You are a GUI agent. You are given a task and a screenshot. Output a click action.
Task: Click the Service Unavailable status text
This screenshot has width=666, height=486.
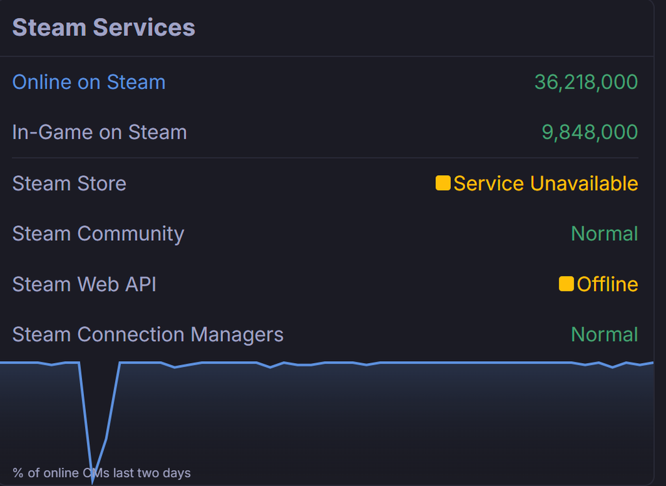545,183
